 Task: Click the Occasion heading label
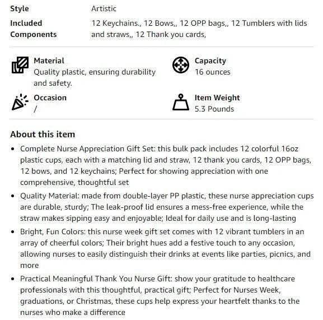pyautogui.click(x=50, y=98)
